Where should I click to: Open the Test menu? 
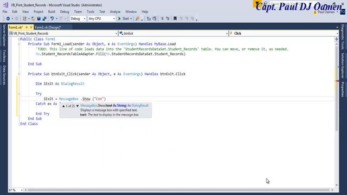click(102, 12)
